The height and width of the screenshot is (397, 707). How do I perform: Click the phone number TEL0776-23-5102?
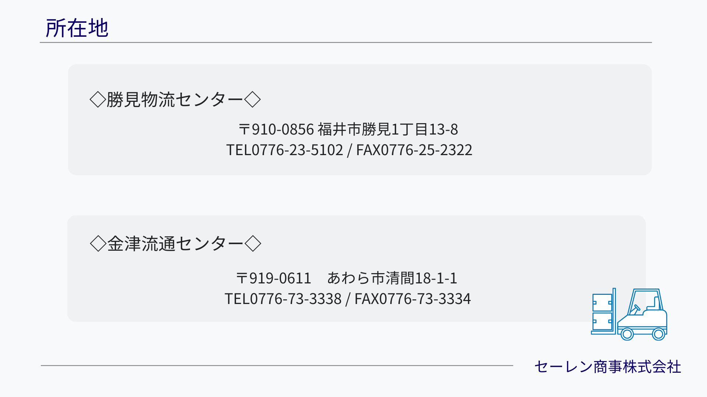tap(285, 150)
